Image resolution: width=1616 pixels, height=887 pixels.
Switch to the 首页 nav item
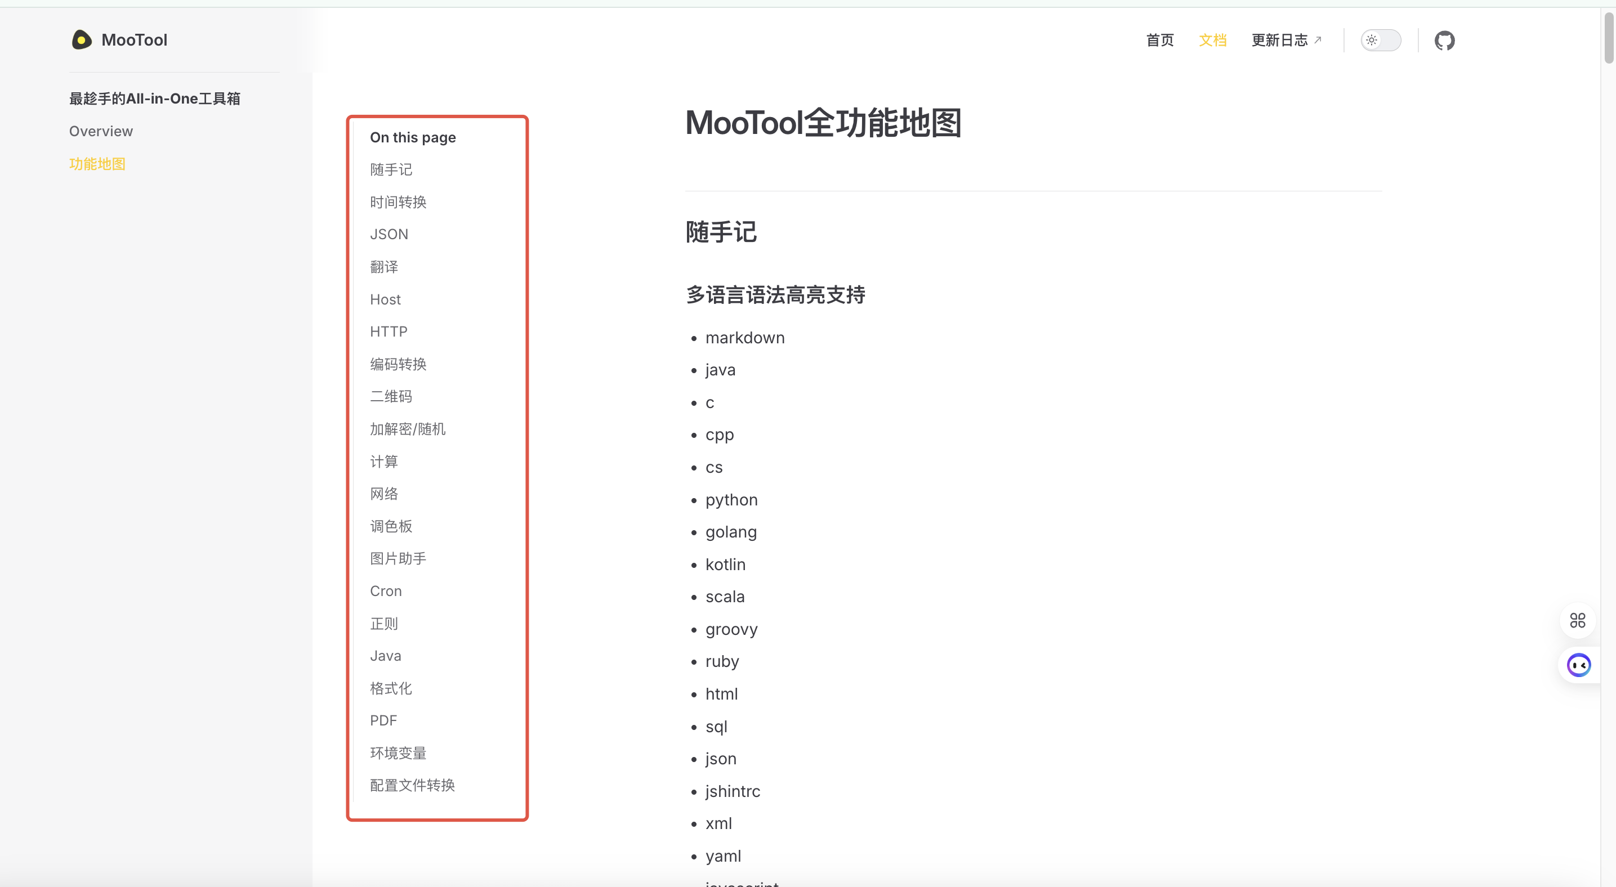[x=1159, y=40]
